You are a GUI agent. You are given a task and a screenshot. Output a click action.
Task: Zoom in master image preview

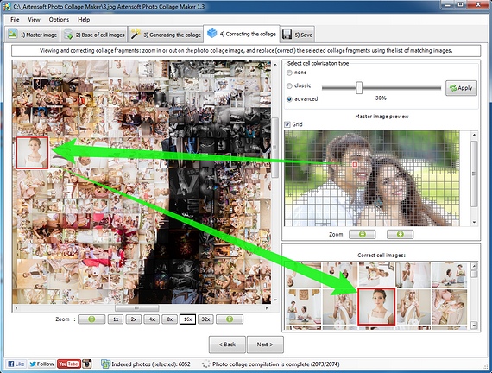400,234
